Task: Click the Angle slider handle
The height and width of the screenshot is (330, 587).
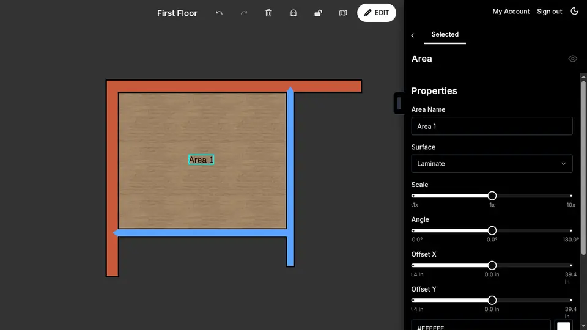Action: [x=492, y=230]
